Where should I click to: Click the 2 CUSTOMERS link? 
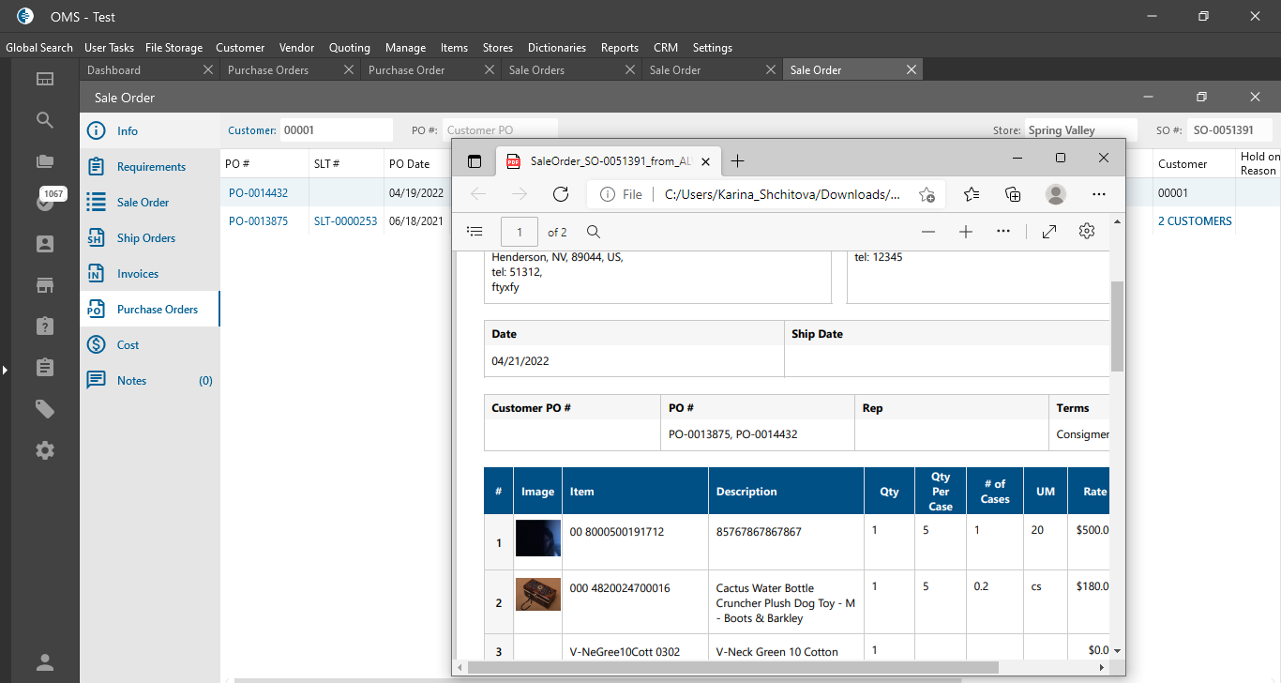(x=1194, y=221)
